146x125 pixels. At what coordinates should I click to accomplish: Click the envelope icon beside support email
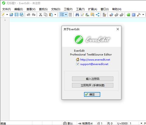[x=78, y=64]
